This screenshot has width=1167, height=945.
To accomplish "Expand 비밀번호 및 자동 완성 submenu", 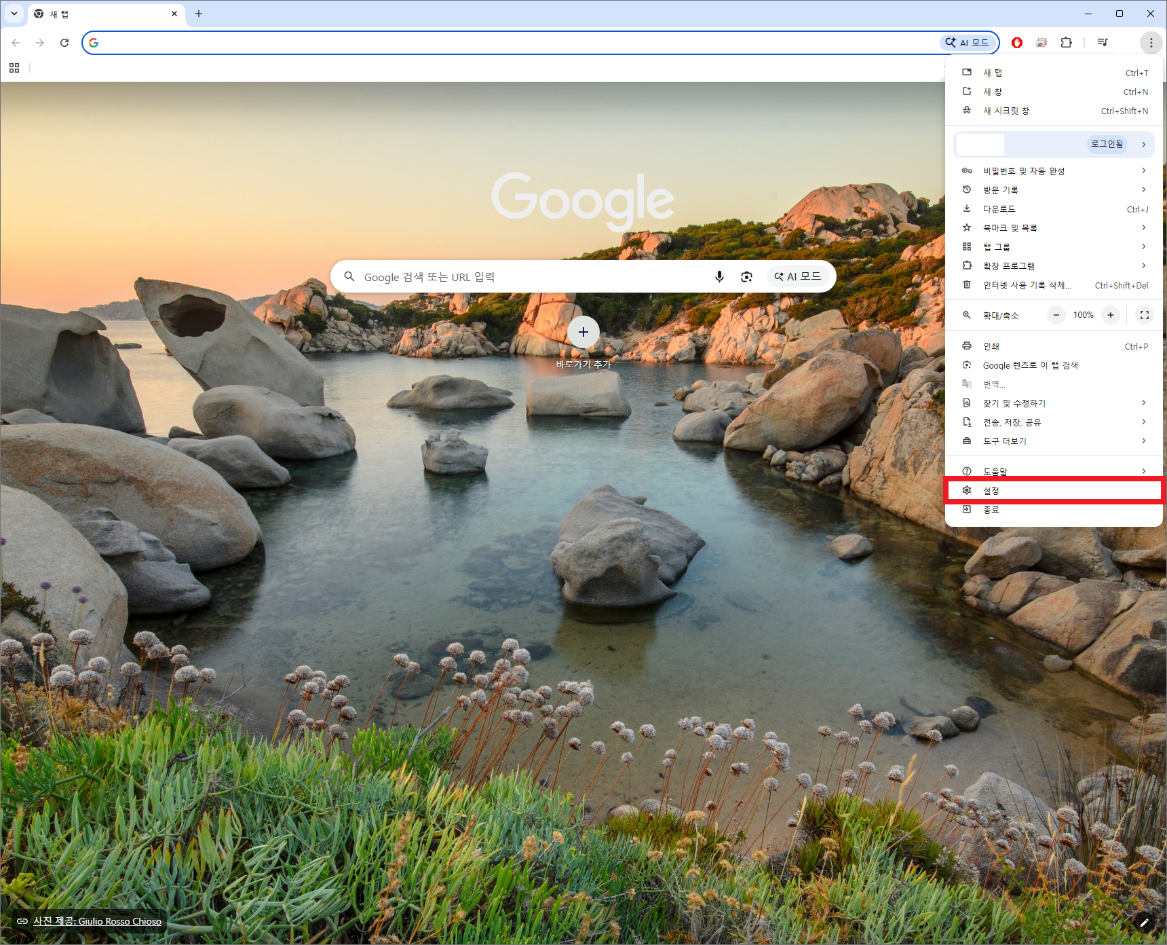I will [x=1054, y=171].
